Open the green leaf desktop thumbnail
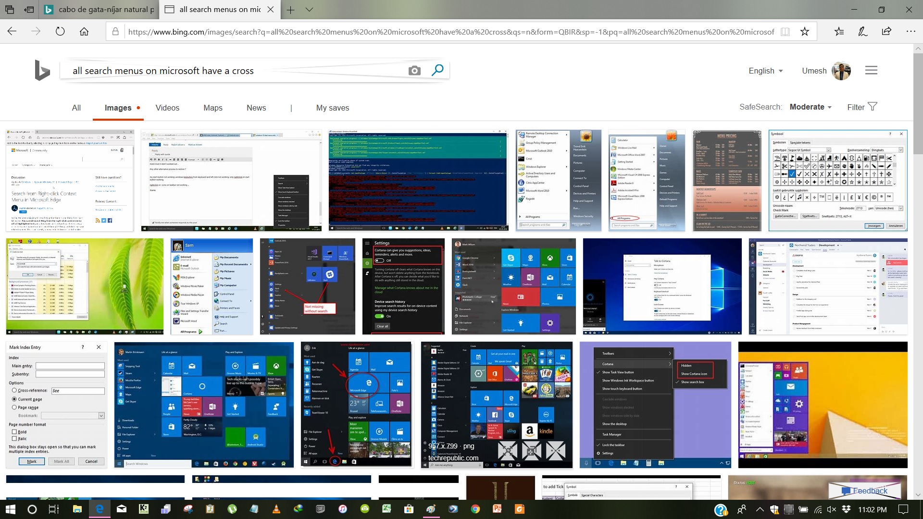Viewport: 923px width, 519px height. coord(85,286)
